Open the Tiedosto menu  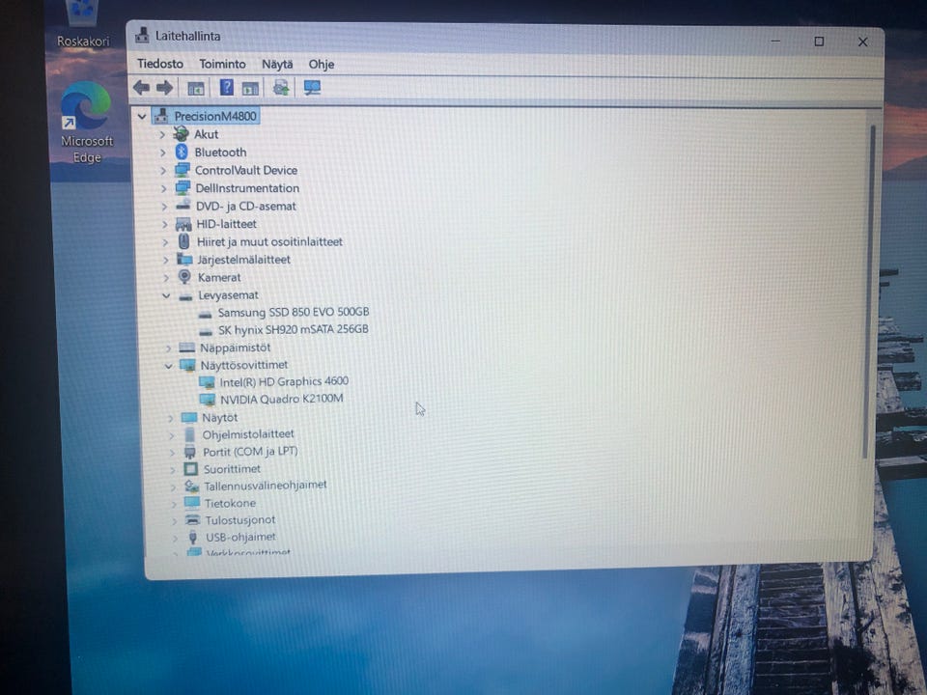pos(160,64)
